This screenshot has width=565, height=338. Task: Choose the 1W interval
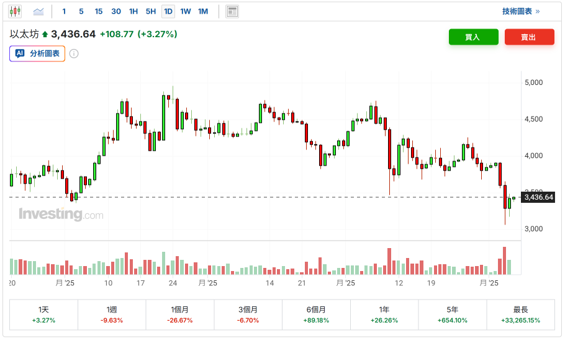186,11
